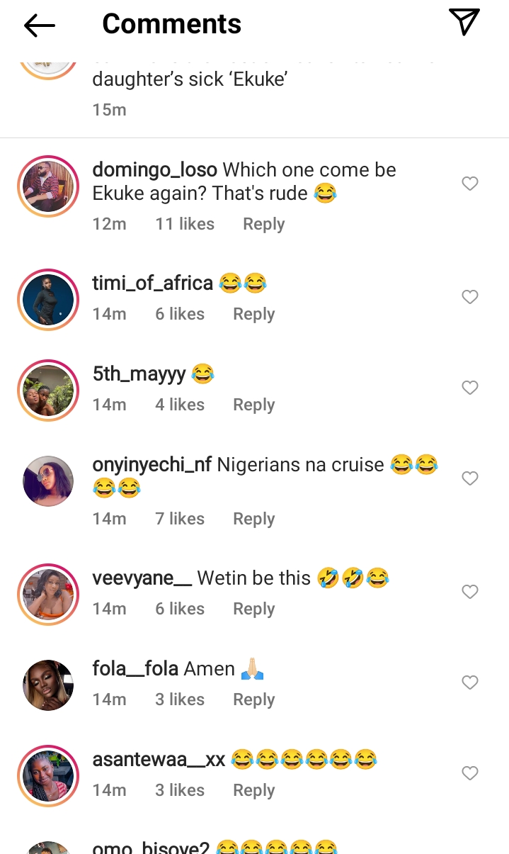View the 11 likes on domingo_loso's comment
This screenshot has width=509, height=854.
(185, 224)
